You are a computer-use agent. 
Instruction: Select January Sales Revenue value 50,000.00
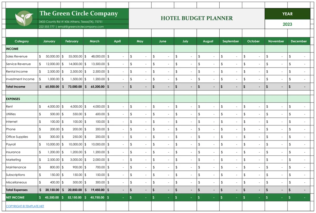(49, 56)
